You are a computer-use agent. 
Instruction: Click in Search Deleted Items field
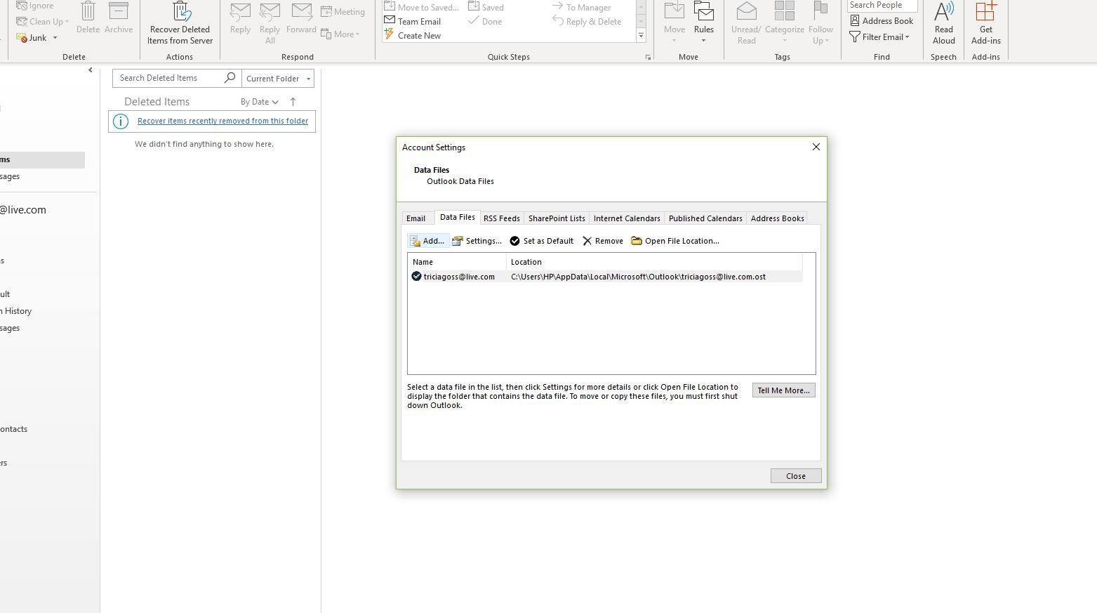(x=168, y=78)
